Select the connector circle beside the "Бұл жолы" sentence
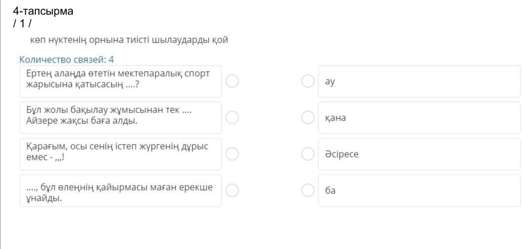The height and width of the screenshot is (249, 523). (232, 118)
